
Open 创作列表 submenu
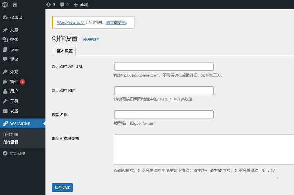click(x=11, y=134)
